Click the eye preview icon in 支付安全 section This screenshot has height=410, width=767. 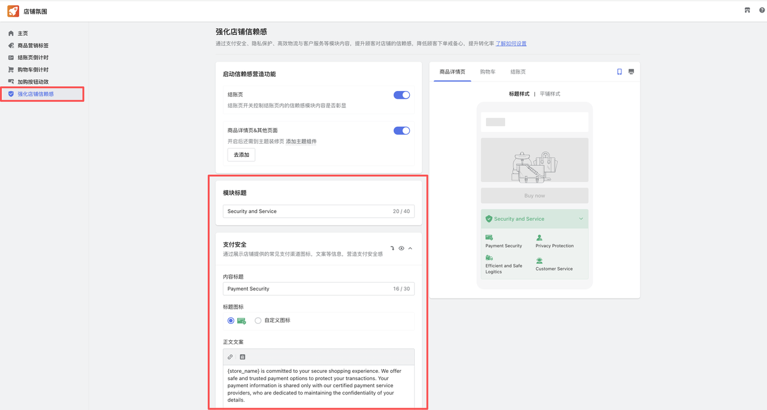point(401,248)
